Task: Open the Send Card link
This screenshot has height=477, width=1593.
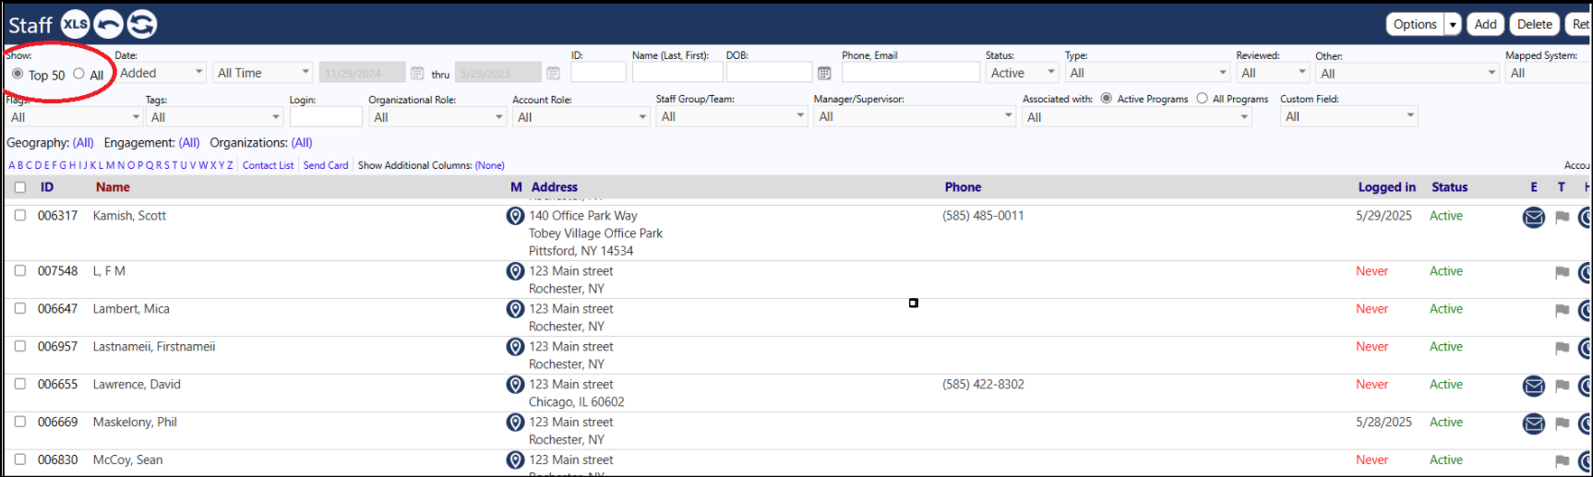Action: coord(326,165)
